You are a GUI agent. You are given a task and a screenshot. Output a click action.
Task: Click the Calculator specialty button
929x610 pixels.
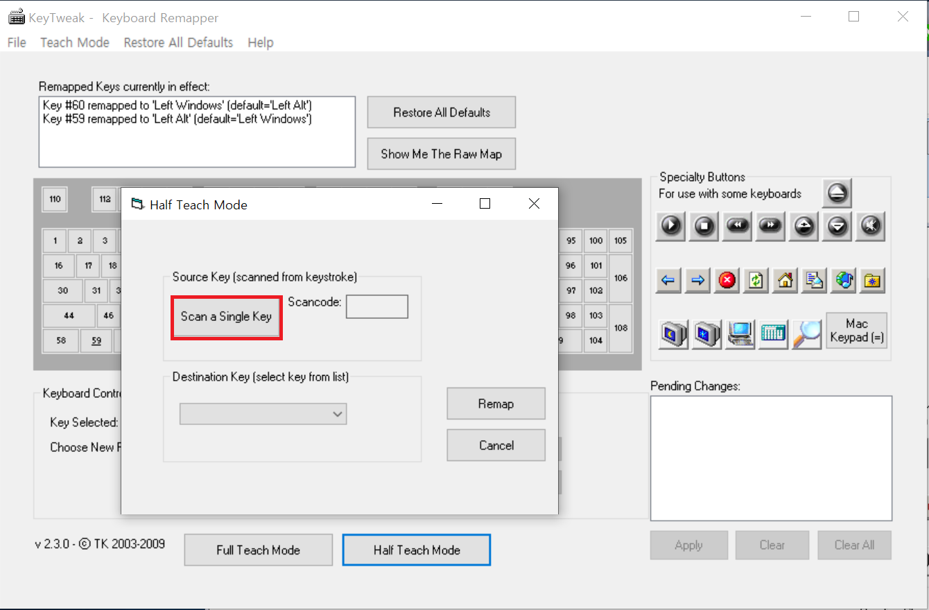coord(774,333)
